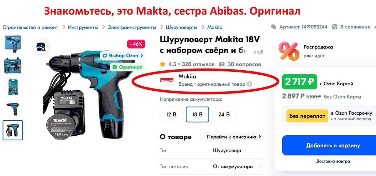
Task: Click the Выбор Ozon badge
Action: coord(123,56)
